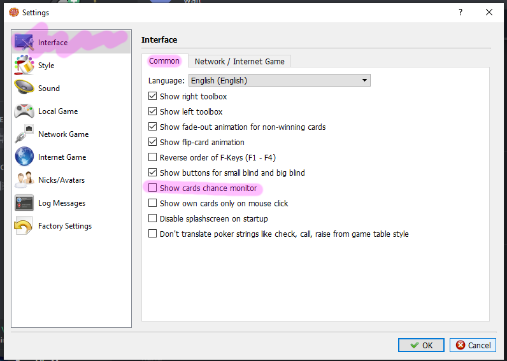Uncheck Show right toolbox
Screen dimensions: 507x361
pos(153,97)
